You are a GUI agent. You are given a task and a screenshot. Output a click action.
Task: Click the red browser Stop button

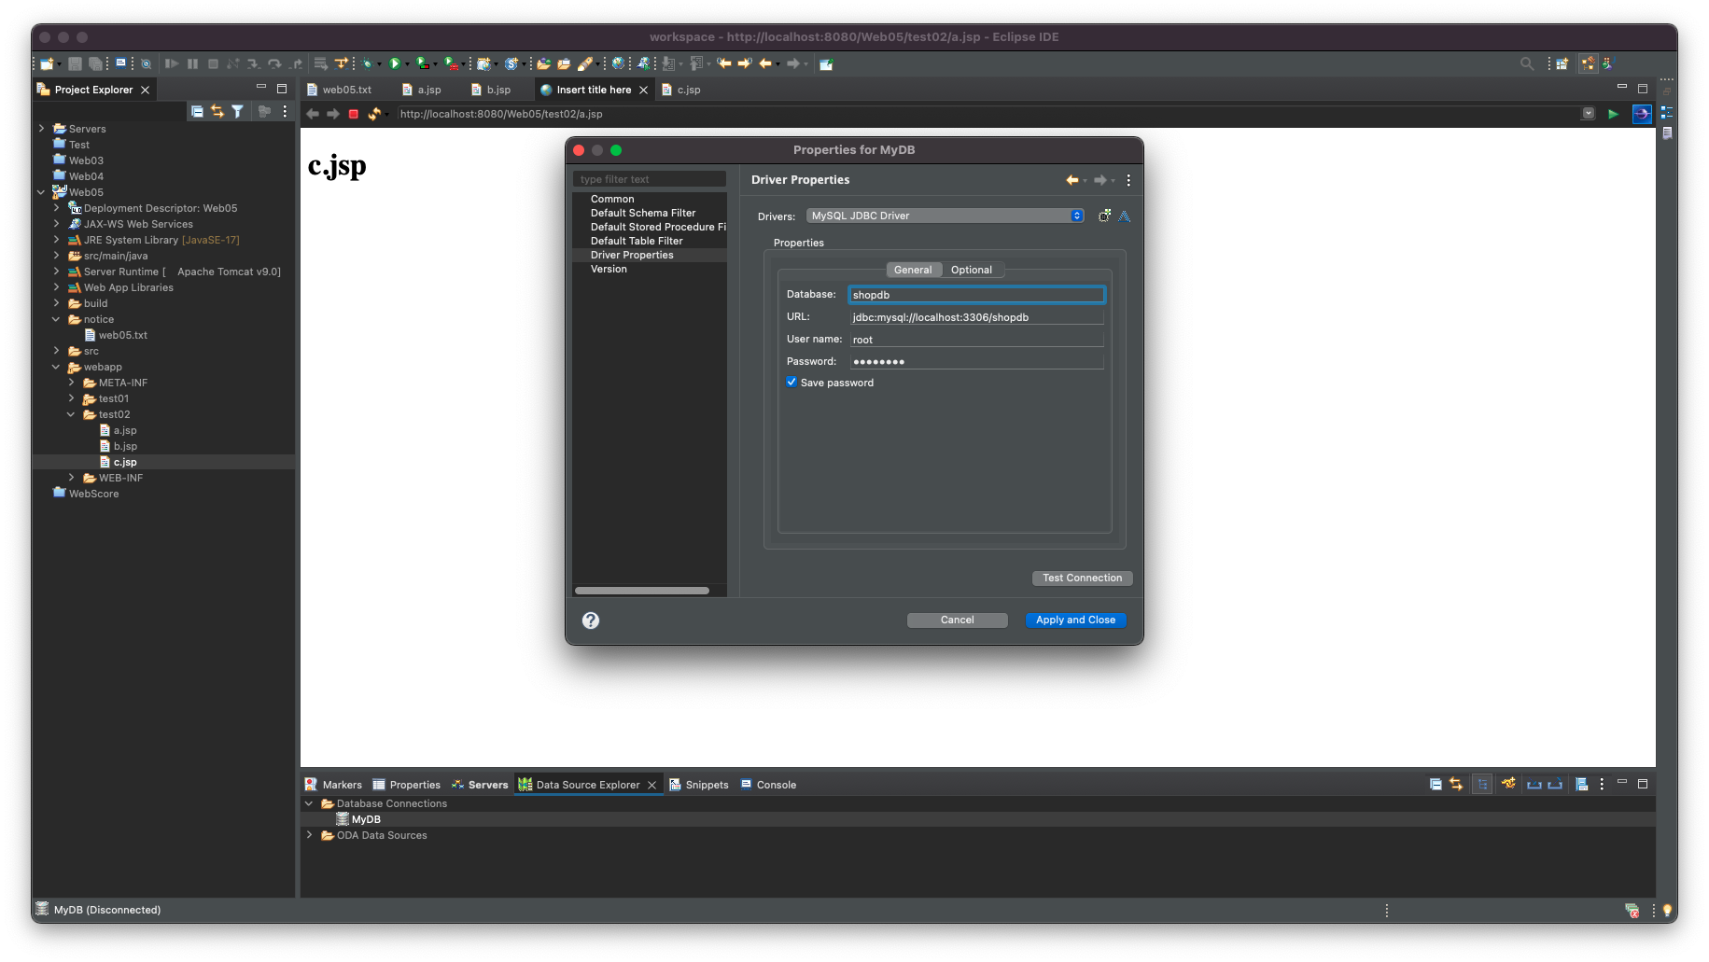[x=354, y=114]
